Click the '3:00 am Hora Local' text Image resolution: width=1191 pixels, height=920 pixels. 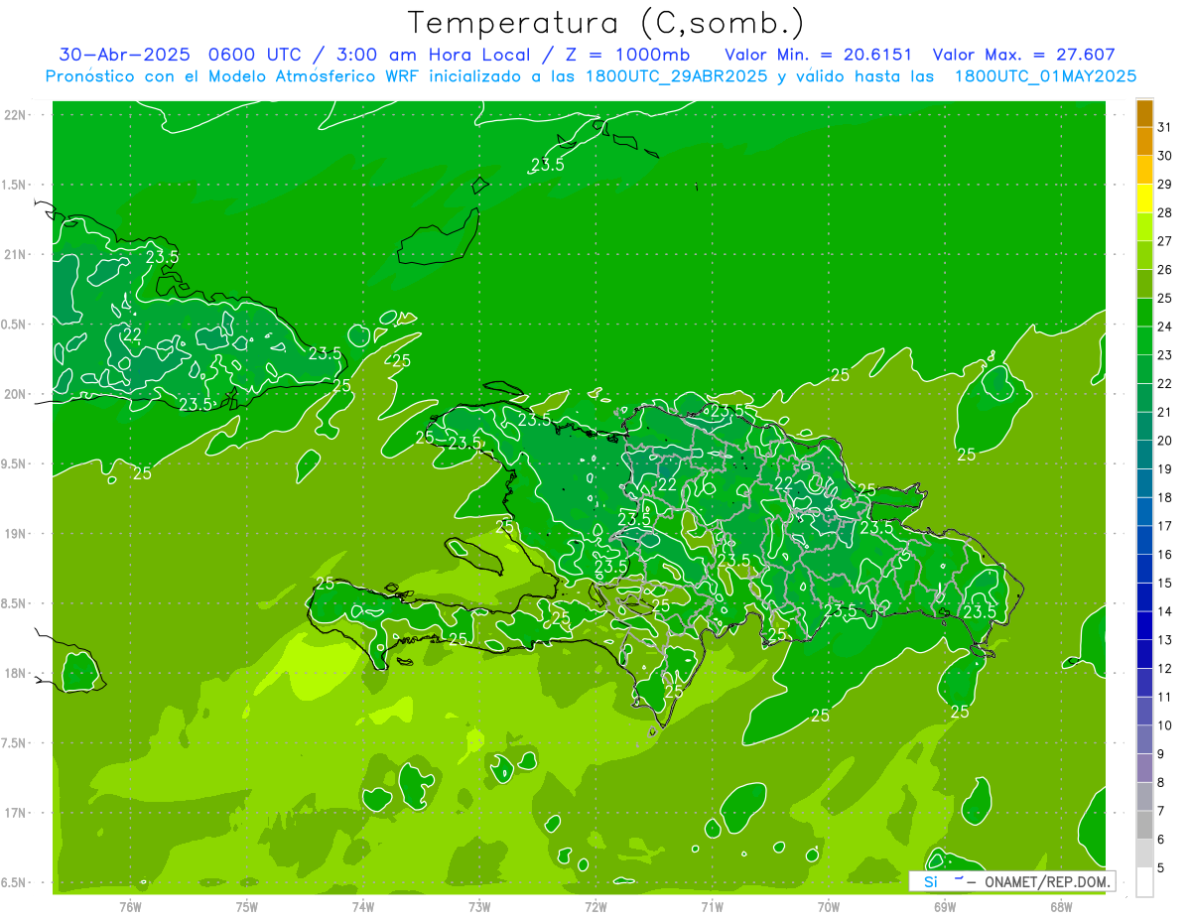(436, 55)
